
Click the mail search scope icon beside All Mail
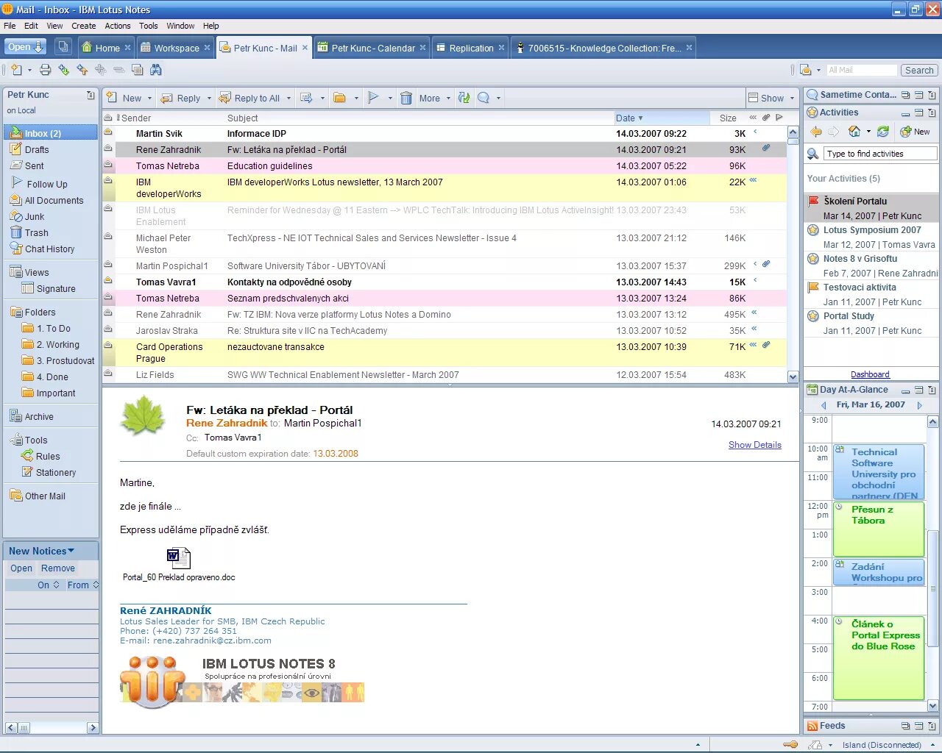coord(806,70)
